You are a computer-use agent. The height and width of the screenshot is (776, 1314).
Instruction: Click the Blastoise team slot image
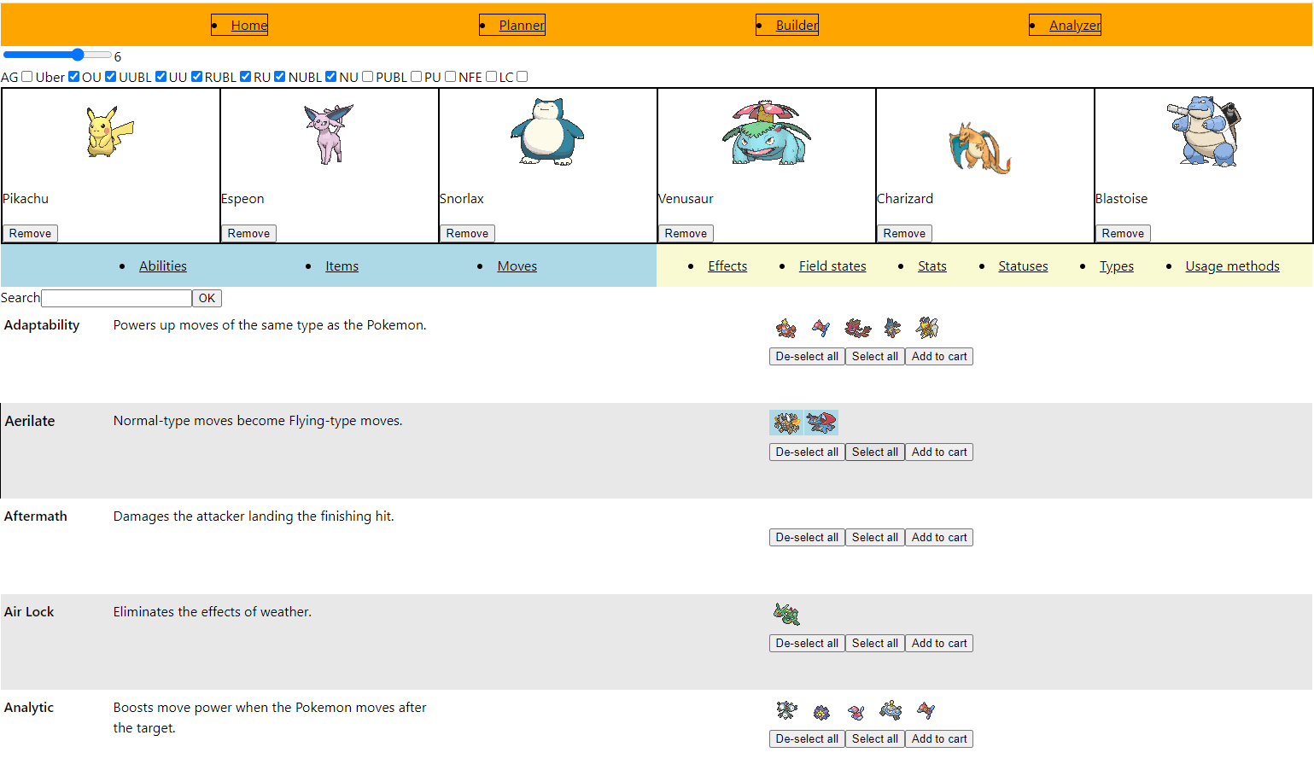click(x=1204, y=131)
